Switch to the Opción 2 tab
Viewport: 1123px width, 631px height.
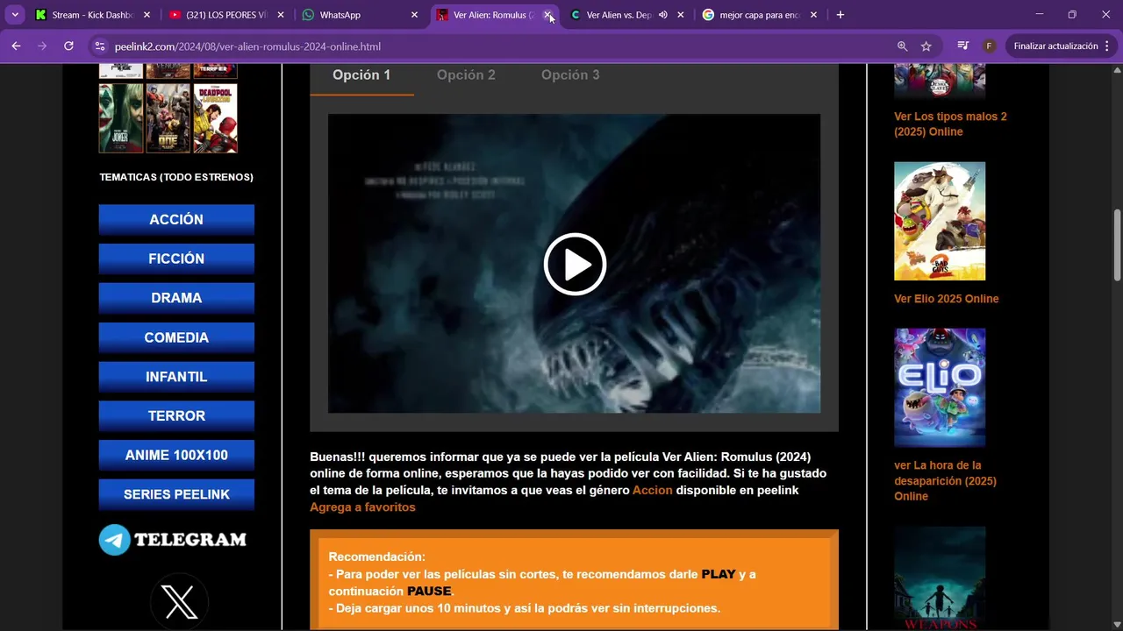coord(466,75)
